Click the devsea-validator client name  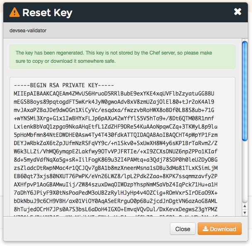point(28,31)
